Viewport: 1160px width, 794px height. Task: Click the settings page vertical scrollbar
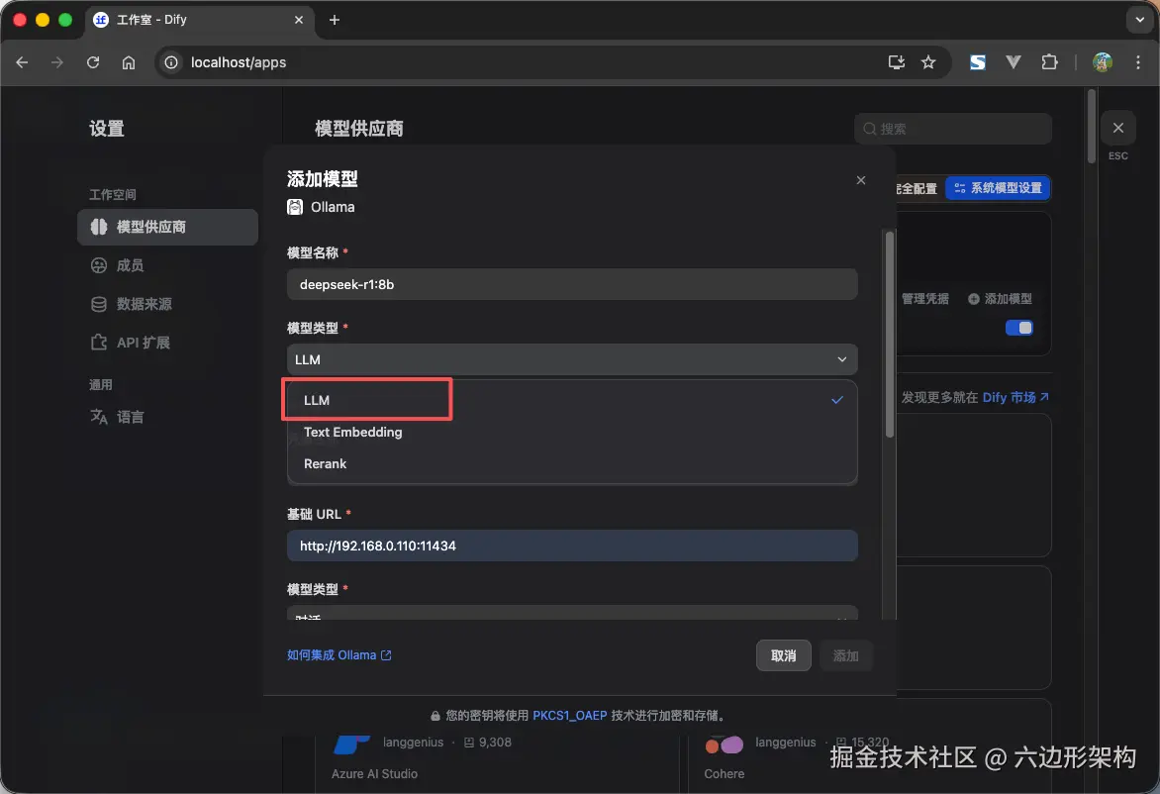click(x=1091, y=126)
